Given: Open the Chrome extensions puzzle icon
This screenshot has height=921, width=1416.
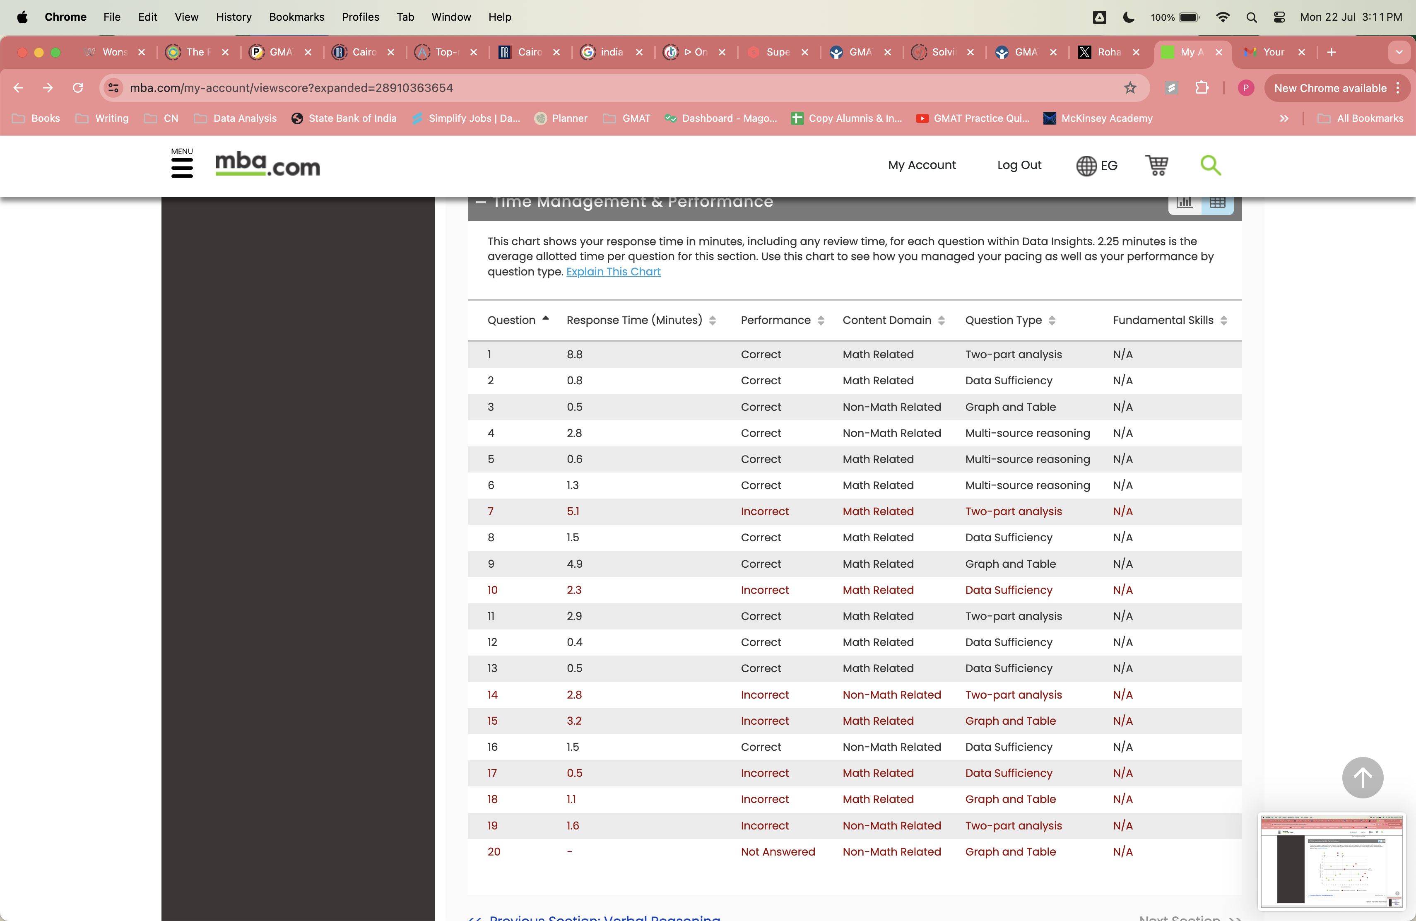Looking at the screenshot, I should (x=1202, y=87).
